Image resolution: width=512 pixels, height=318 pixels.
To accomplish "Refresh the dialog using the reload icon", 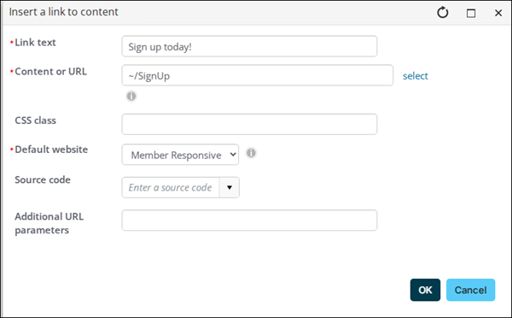I will [442, 13].
